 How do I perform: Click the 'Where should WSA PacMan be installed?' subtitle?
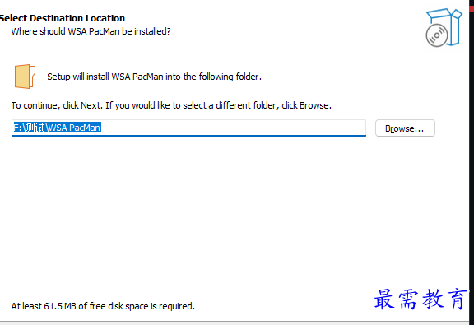(91, 31)
